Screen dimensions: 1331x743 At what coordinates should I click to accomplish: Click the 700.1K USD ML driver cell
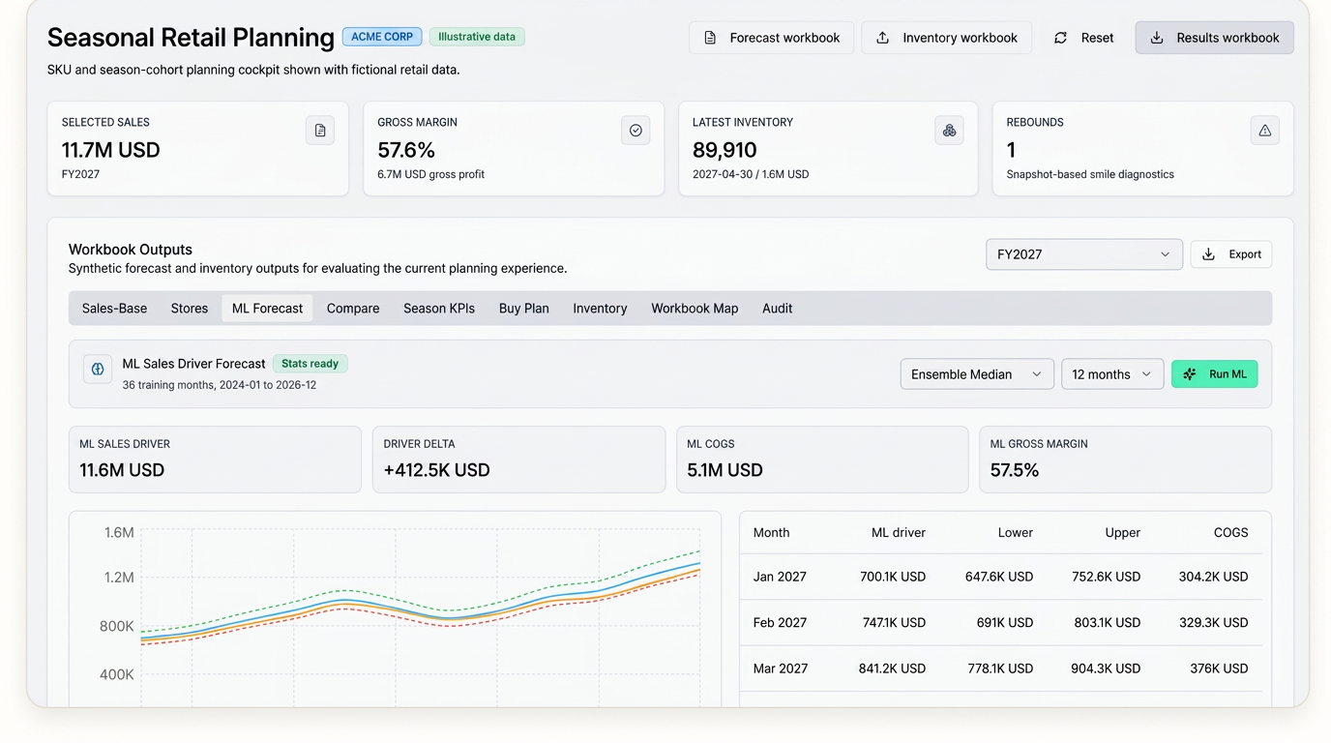click(893, 577)
